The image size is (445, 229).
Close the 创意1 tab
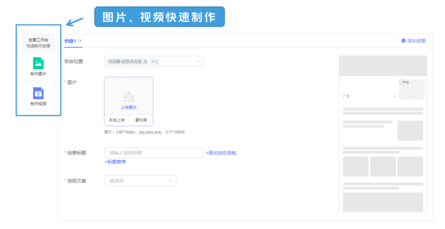pyautogui.click(x=81, y=41)
